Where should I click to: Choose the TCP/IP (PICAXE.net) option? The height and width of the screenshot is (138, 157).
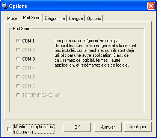point(38,95)
